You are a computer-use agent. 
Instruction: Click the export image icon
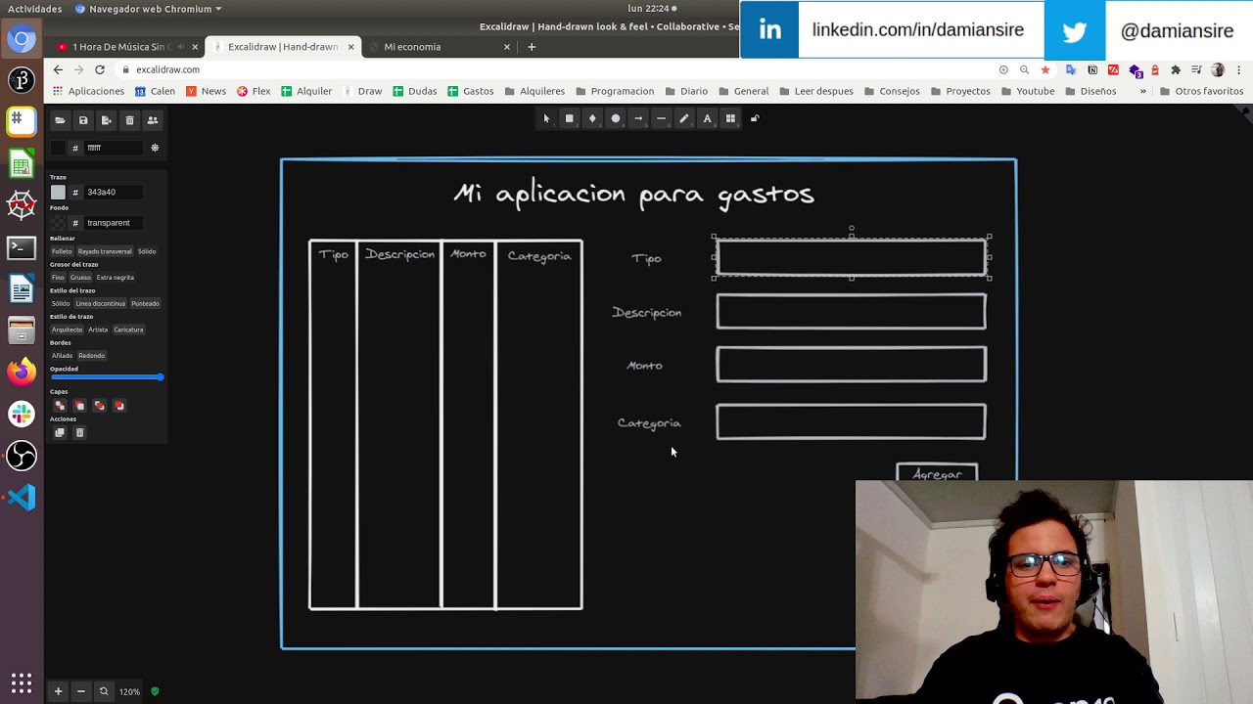[x=106, y=120]
